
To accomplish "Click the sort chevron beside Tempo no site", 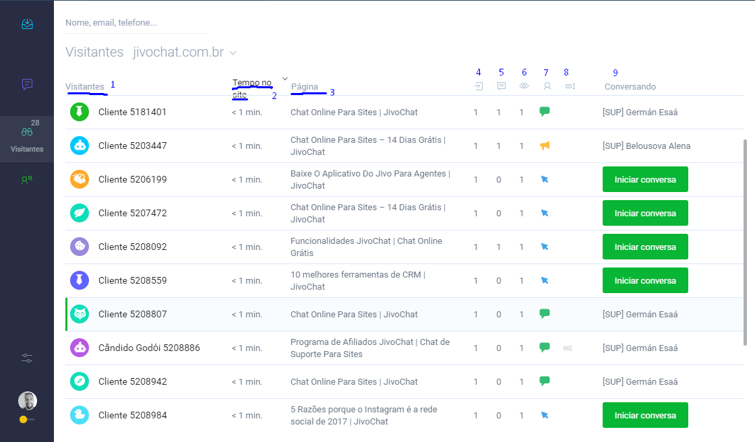I will [x=285, y=79].
